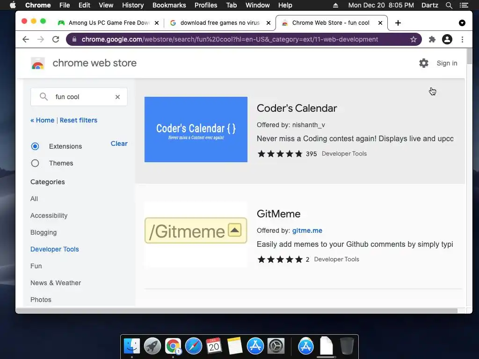Click the Chrome Web Store settings gear

(424, 63)
